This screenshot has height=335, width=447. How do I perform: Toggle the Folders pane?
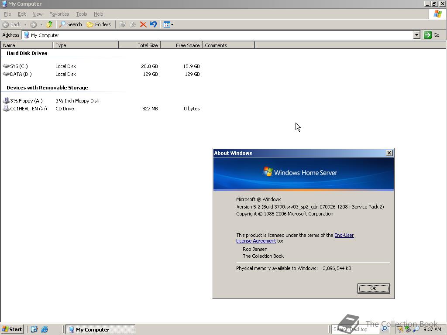(99, 24)
